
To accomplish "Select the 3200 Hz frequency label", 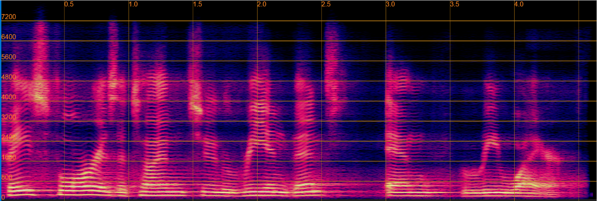I will tap(9, 117).
